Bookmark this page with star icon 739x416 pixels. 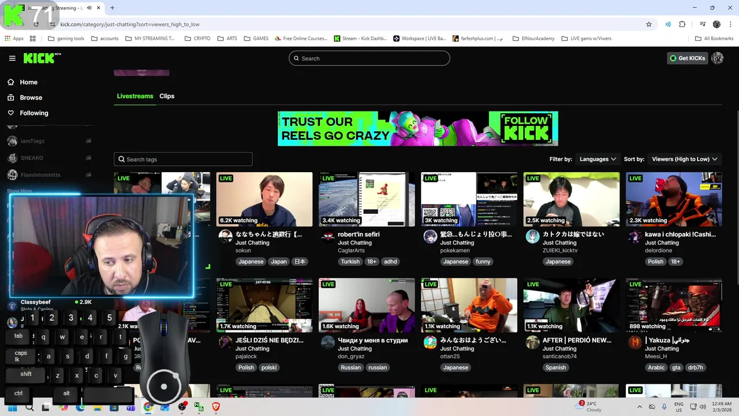pos(649,24)
